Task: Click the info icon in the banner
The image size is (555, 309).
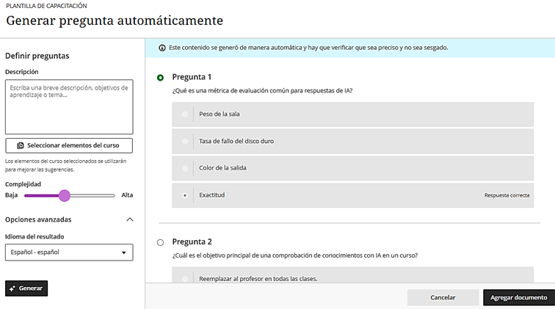Action: [162, 48]
